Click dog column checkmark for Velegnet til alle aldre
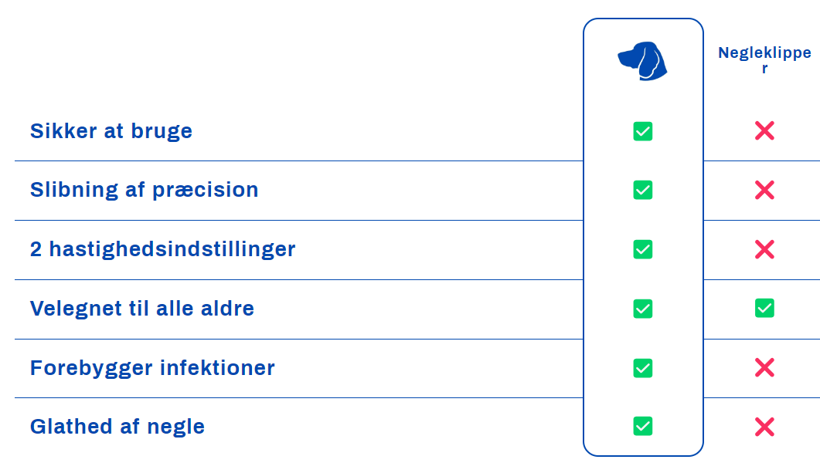820x473 pixels. 643,309
